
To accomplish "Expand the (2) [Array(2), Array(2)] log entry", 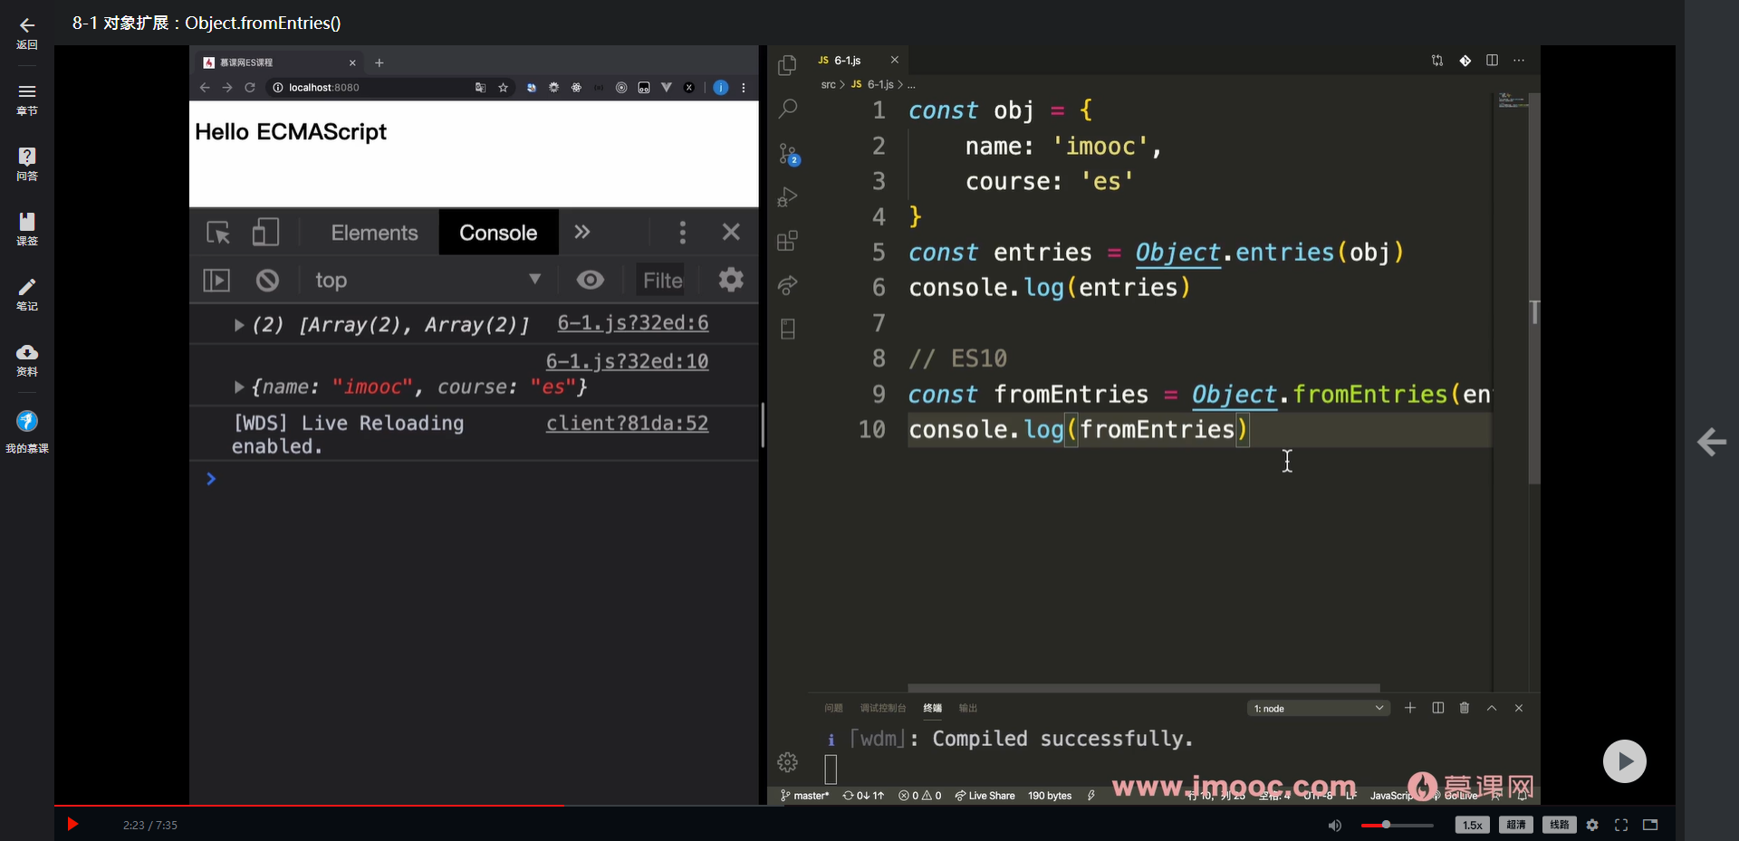I will [239, 325].
